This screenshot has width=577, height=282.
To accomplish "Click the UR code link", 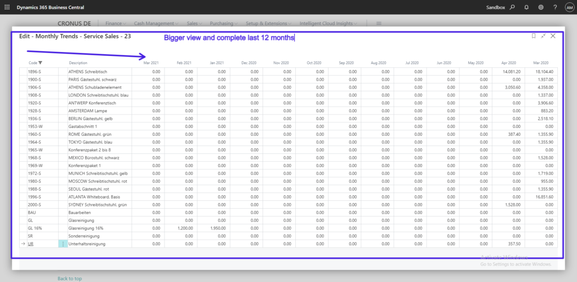I will click(32, 244).
